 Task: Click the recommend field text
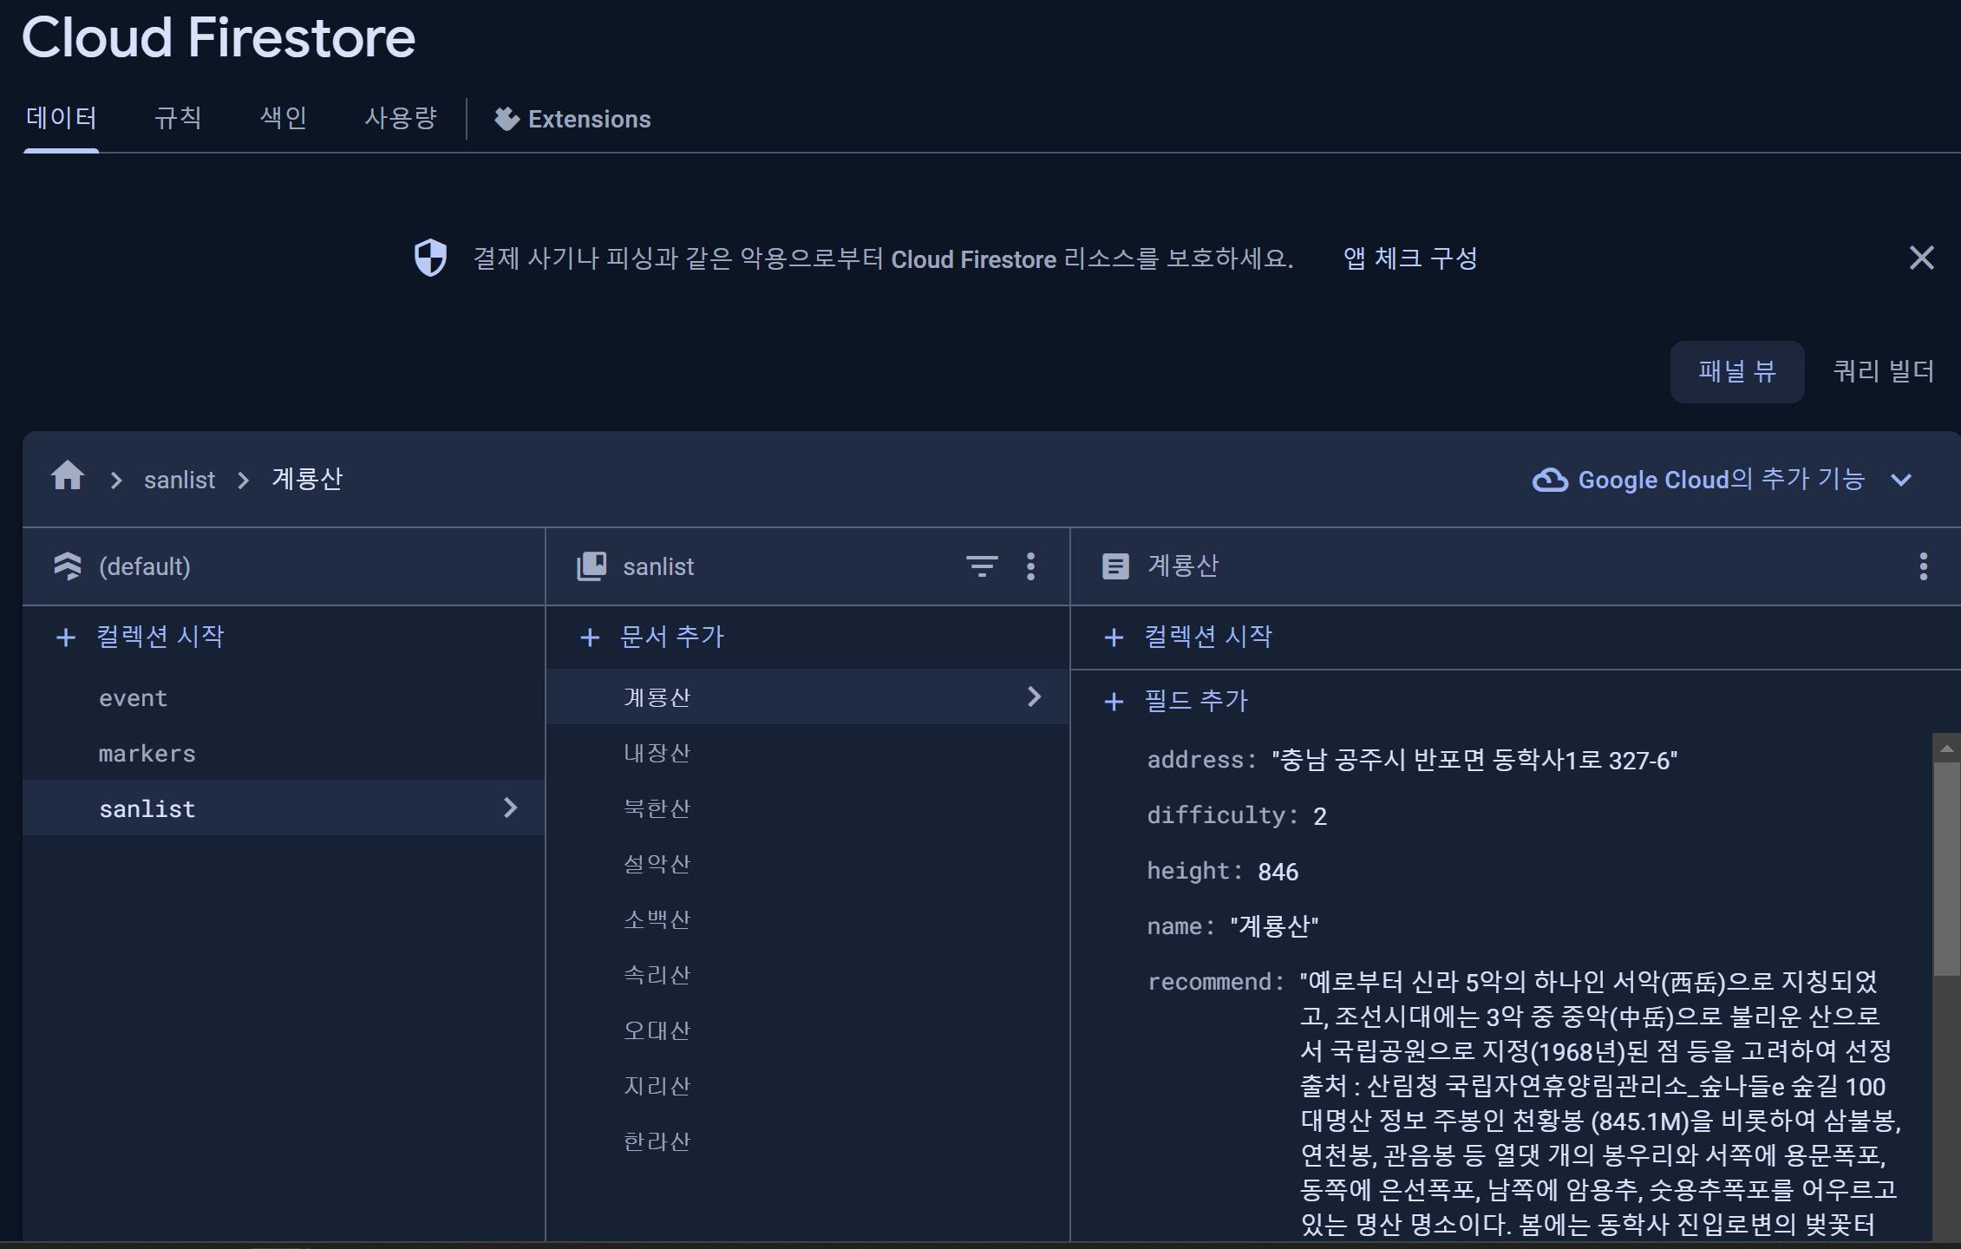point(1600,1102)
